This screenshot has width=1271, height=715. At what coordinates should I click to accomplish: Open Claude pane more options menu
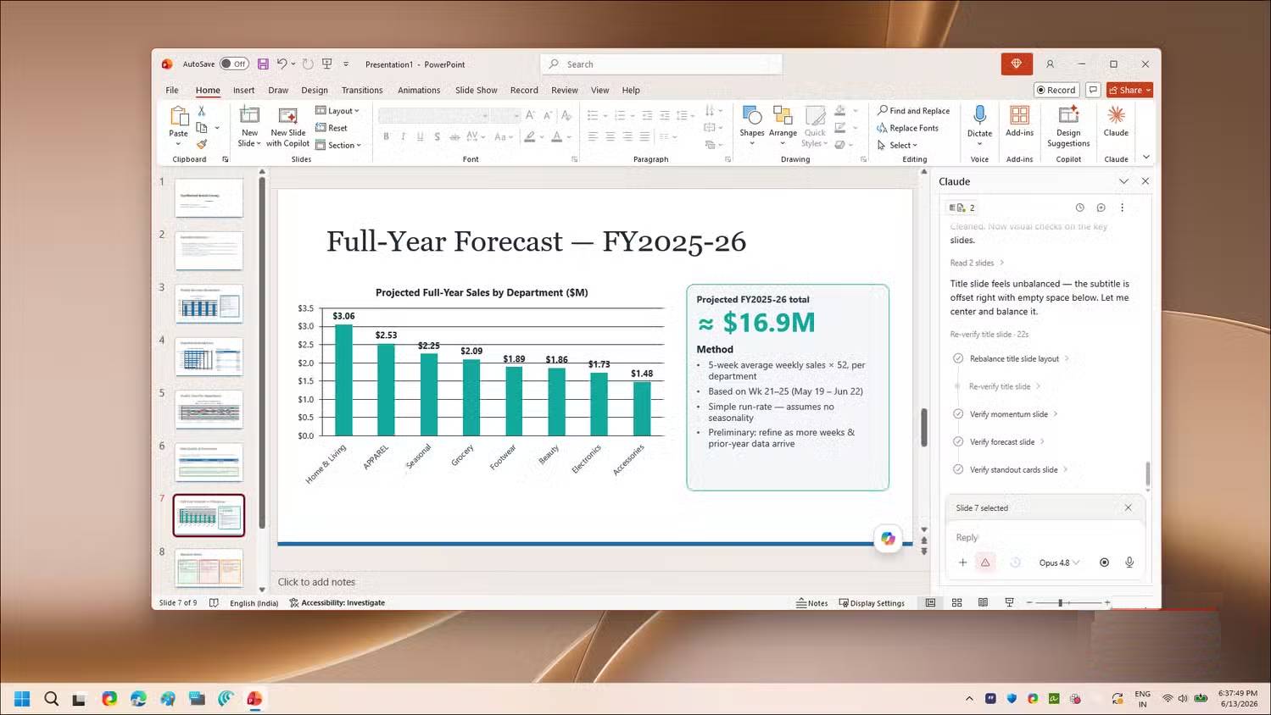tap(1122, 208)
